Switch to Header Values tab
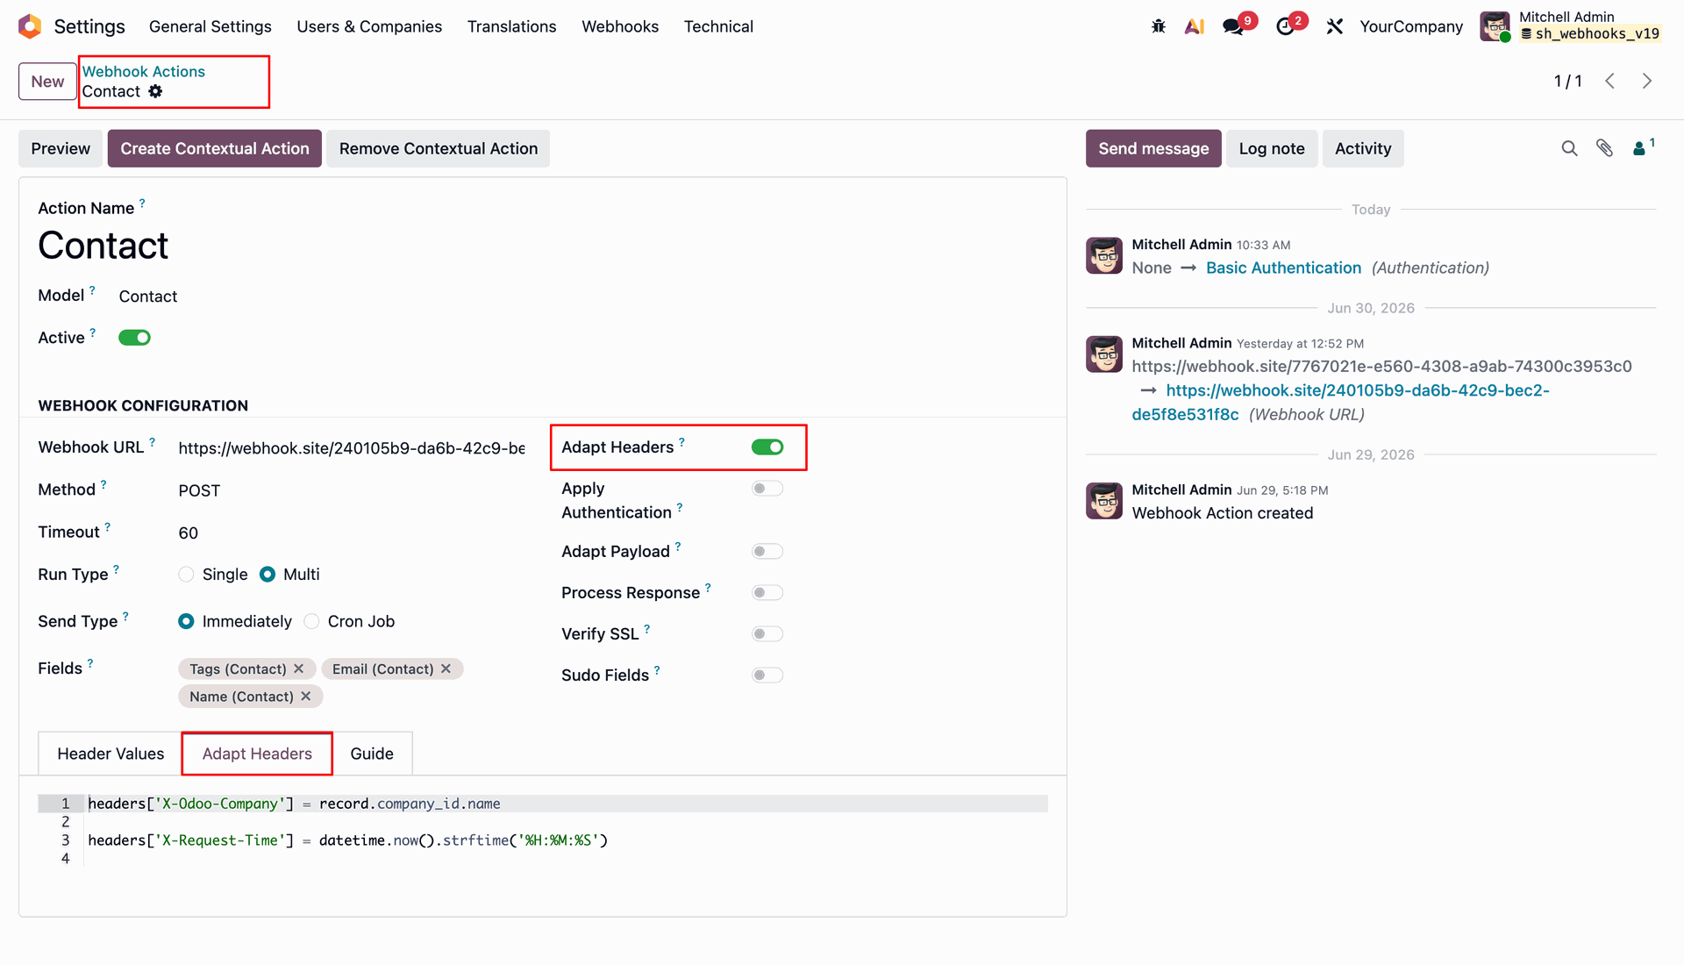Image resolution: width=1684 pixels, height=965 pixels. 111,754
